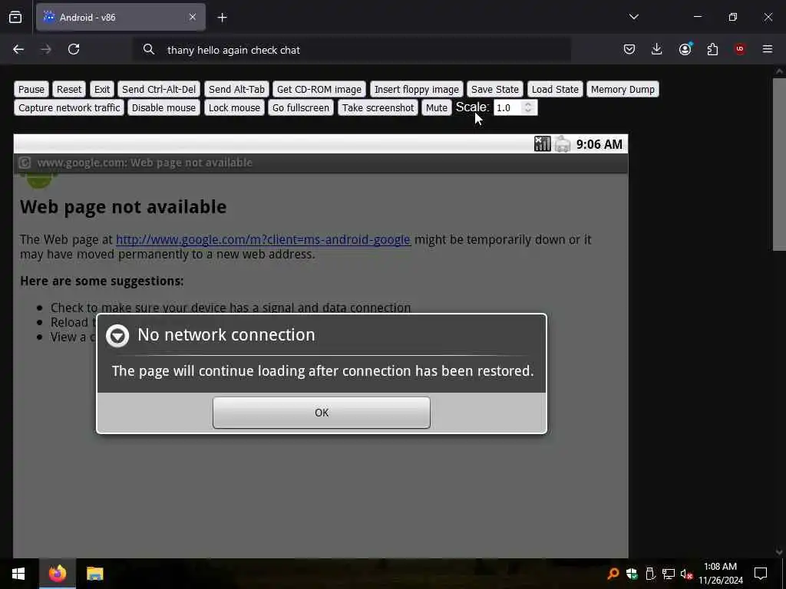Click the Android signal strength icon
The image size is (786, 589).
pos(542,143)
